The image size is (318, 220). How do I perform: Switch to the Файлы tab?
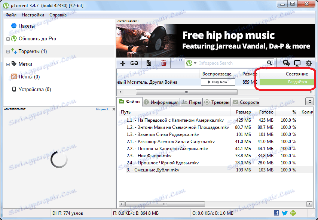point(130,102)
